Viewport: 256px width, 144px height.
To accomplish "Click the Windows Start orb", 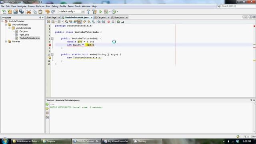I will (x=5, y=141).
